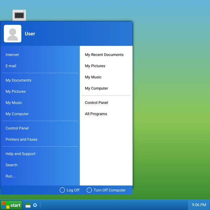Click the start button text
Viewport: 210px width, 210px height.
[15, 205]
